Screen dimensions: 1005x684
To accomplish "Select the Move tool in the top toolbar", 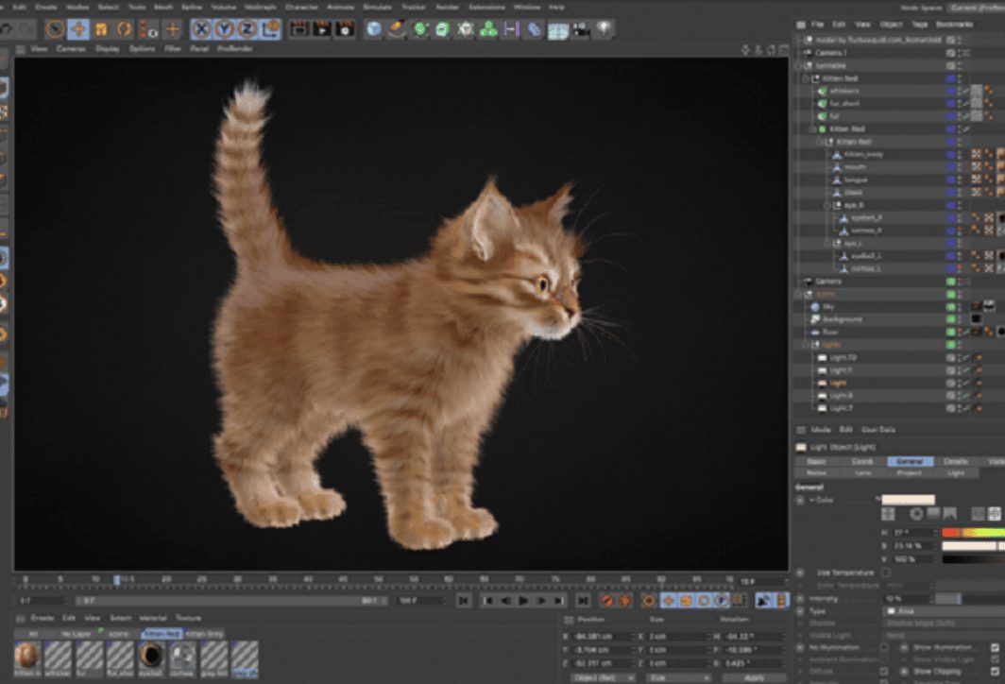I will 77,29.
